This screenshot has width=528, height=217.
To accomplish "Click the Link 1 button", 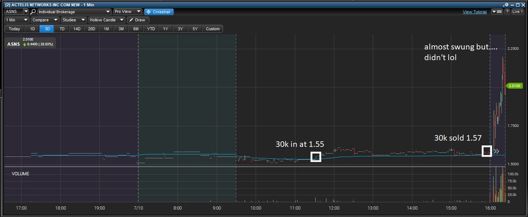I will (518, 12).
